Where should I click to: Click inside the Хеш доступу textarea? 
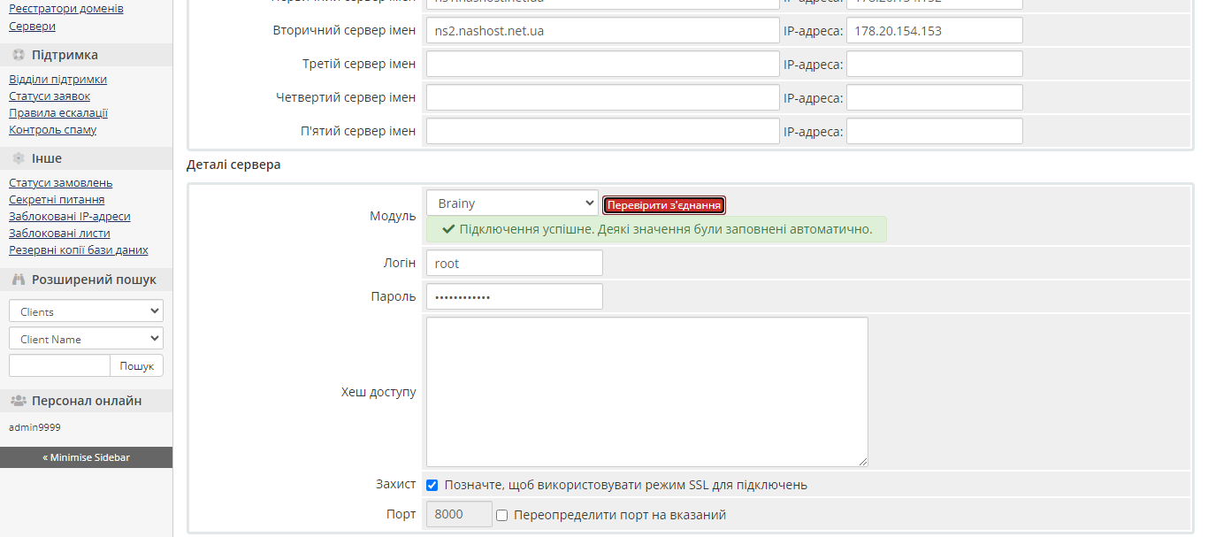pos(646,391)
